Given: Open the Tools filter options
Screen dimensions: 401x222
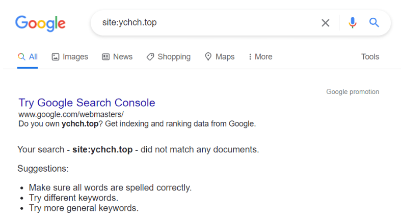Looking at the screenshot, I should pos(370,56).
